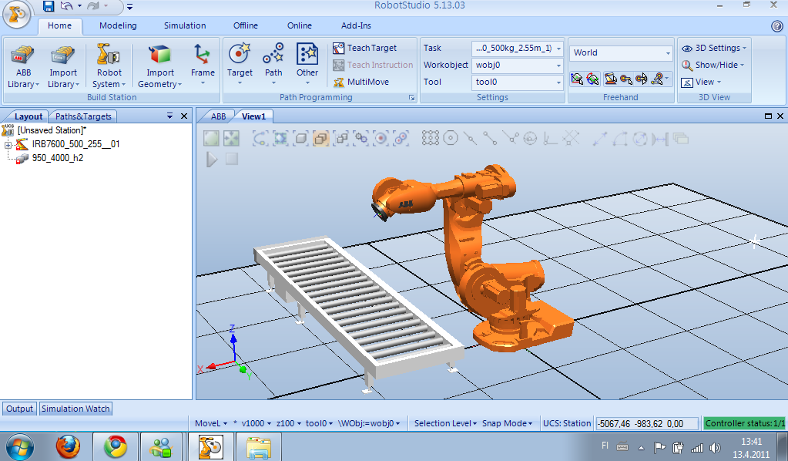
Task: Toggle body selection level
Action: click(300, 138)
